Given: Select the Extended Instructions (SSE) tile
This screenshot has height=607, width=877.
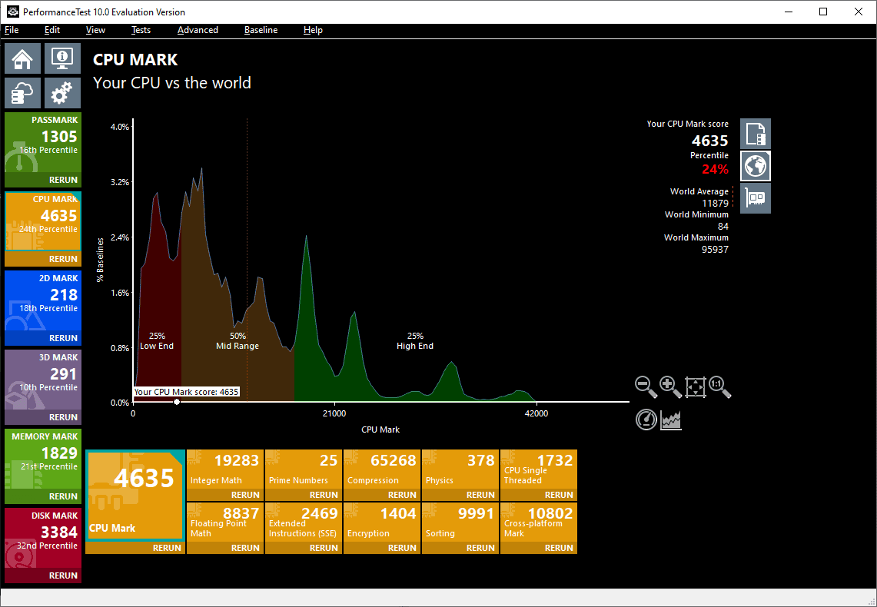Looking at the screenshot, I should pos(303,522).
